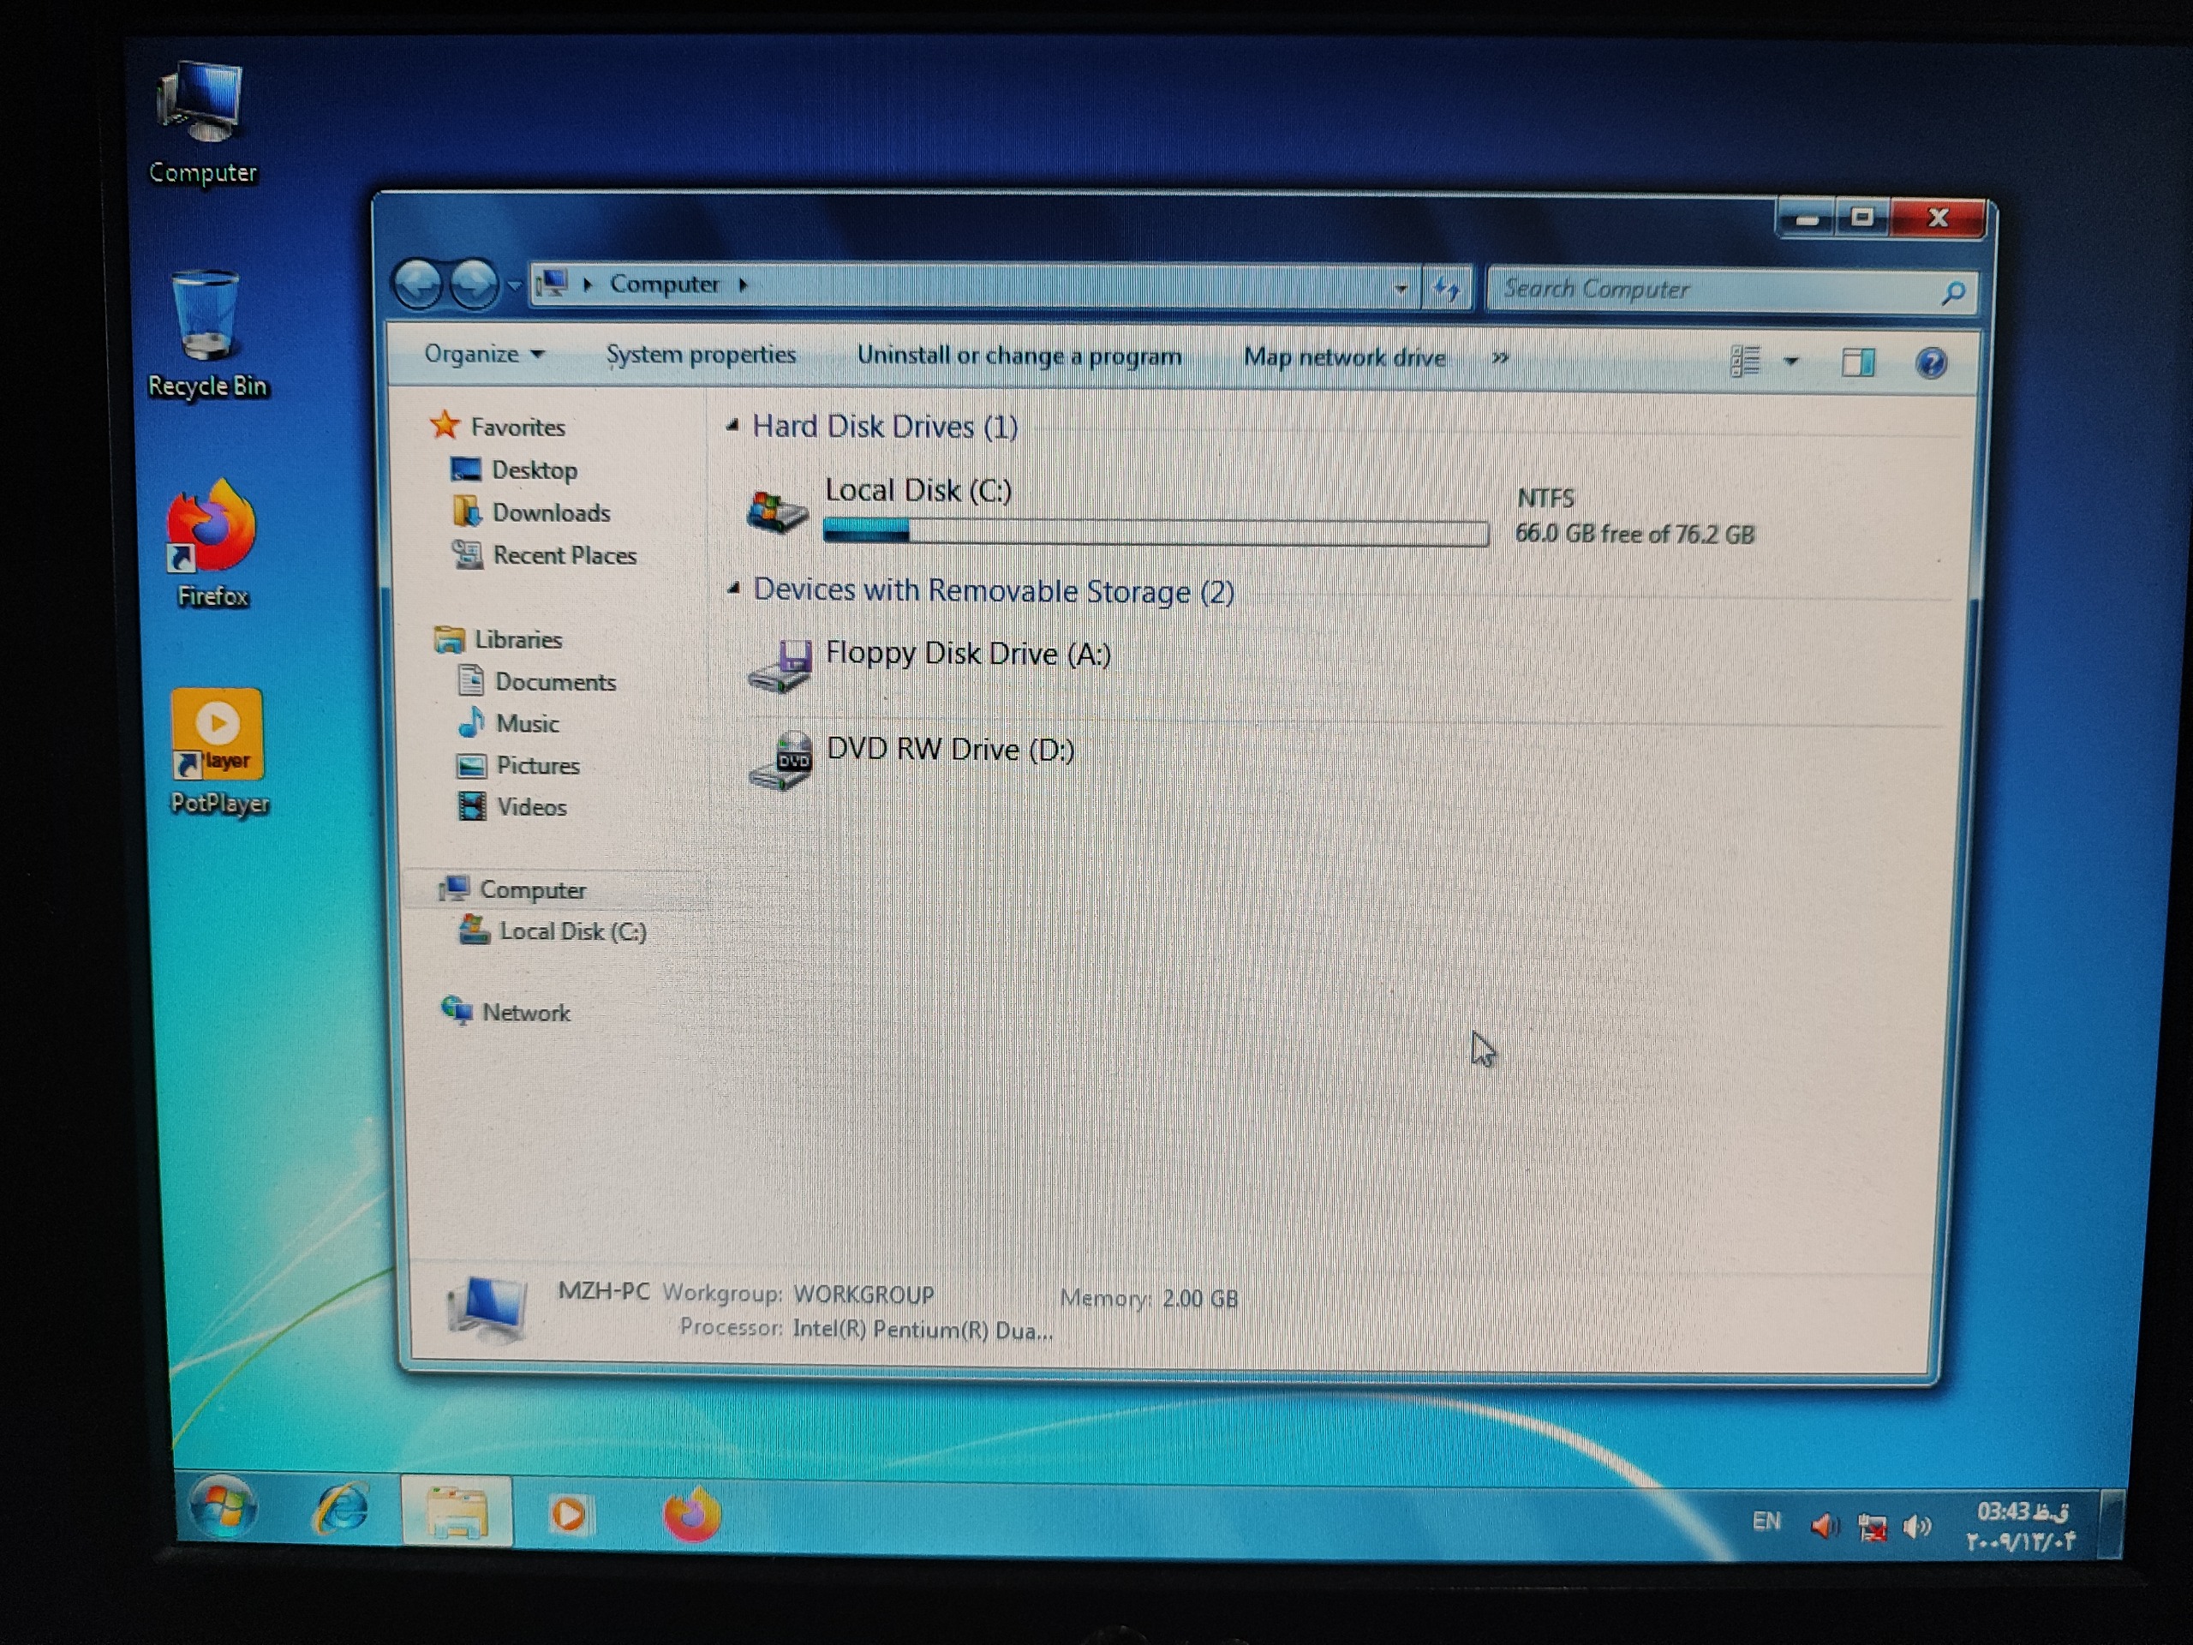Open Downloads in Favorites sidebar
The width and height of the screenshot is (2193, 1645).
pos(550,512)
